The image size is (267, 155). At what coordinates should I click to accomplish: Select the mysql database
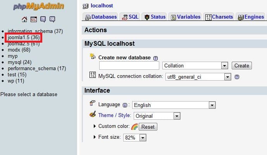[20, 62]
